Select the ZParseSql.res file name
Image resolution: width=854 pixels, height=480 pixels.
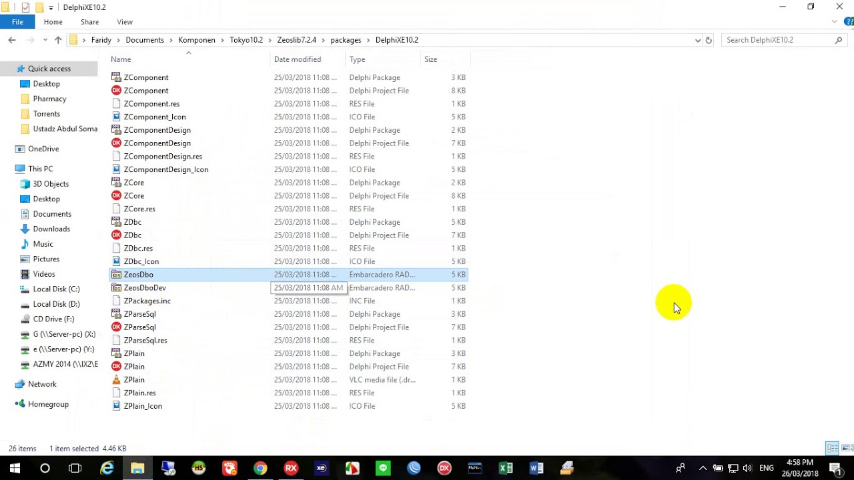point(145,341)
